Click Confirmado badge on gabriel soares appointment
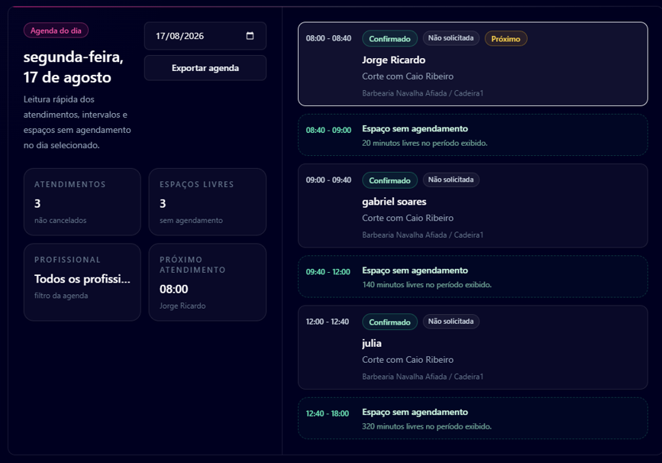Viewport: 662px width, 463px height. tap(389, 180)
